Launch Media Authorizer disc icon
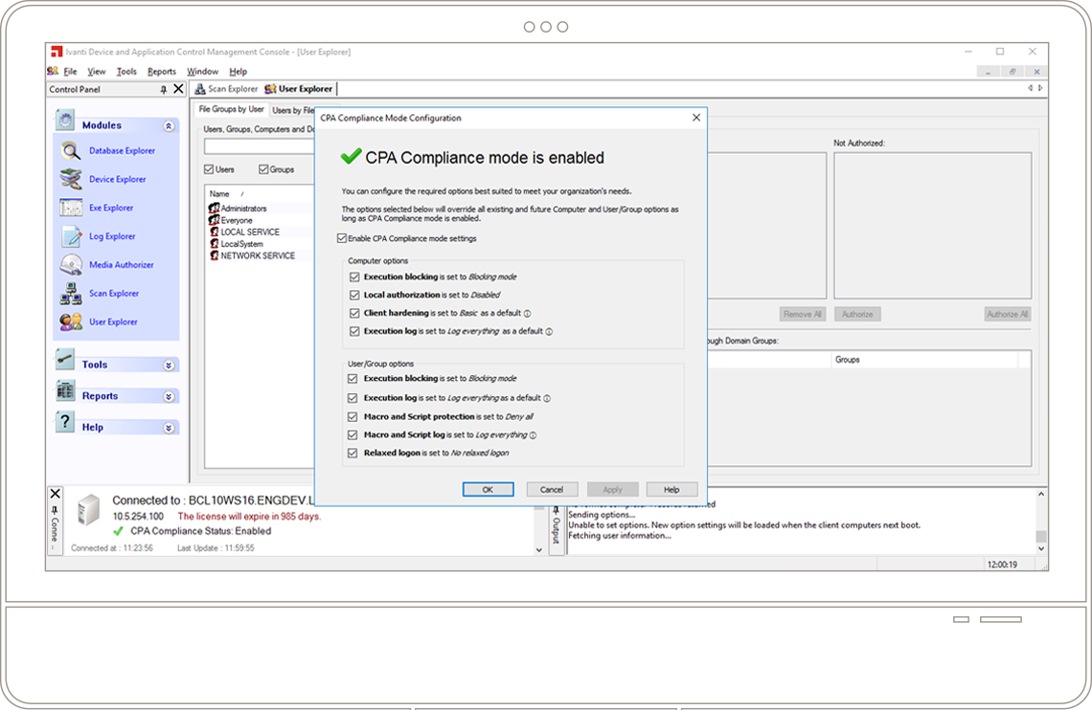1092x710 pixels. pos(70,265)
